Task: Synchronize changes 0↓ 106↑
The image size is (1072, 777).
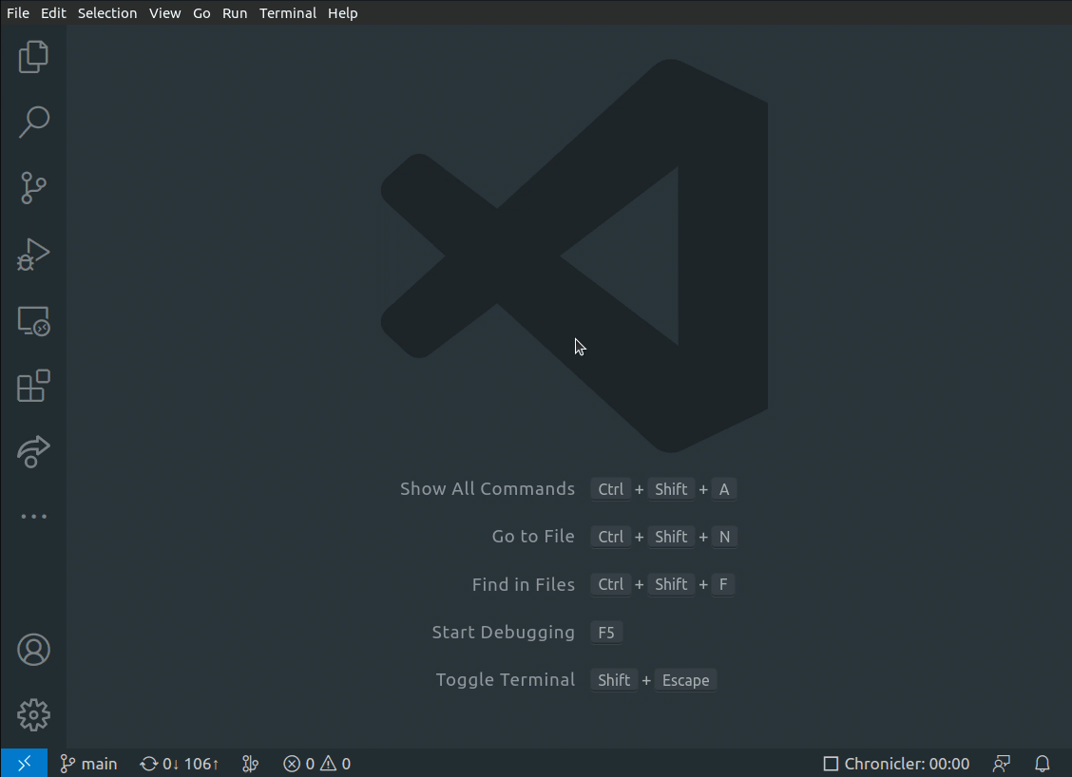Action: pyautogui.click(x=179, y=764)
